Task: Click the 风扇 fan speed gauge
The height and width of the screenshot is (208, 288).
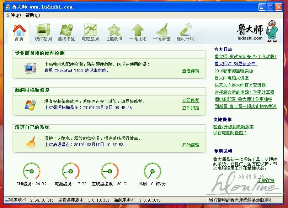Action: click(152, 171)
